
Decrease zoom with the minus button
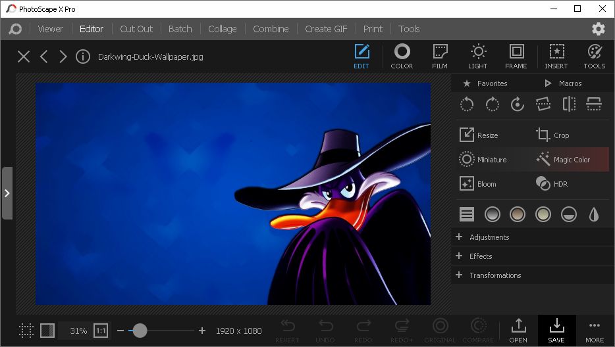click(x=120, y=331)
